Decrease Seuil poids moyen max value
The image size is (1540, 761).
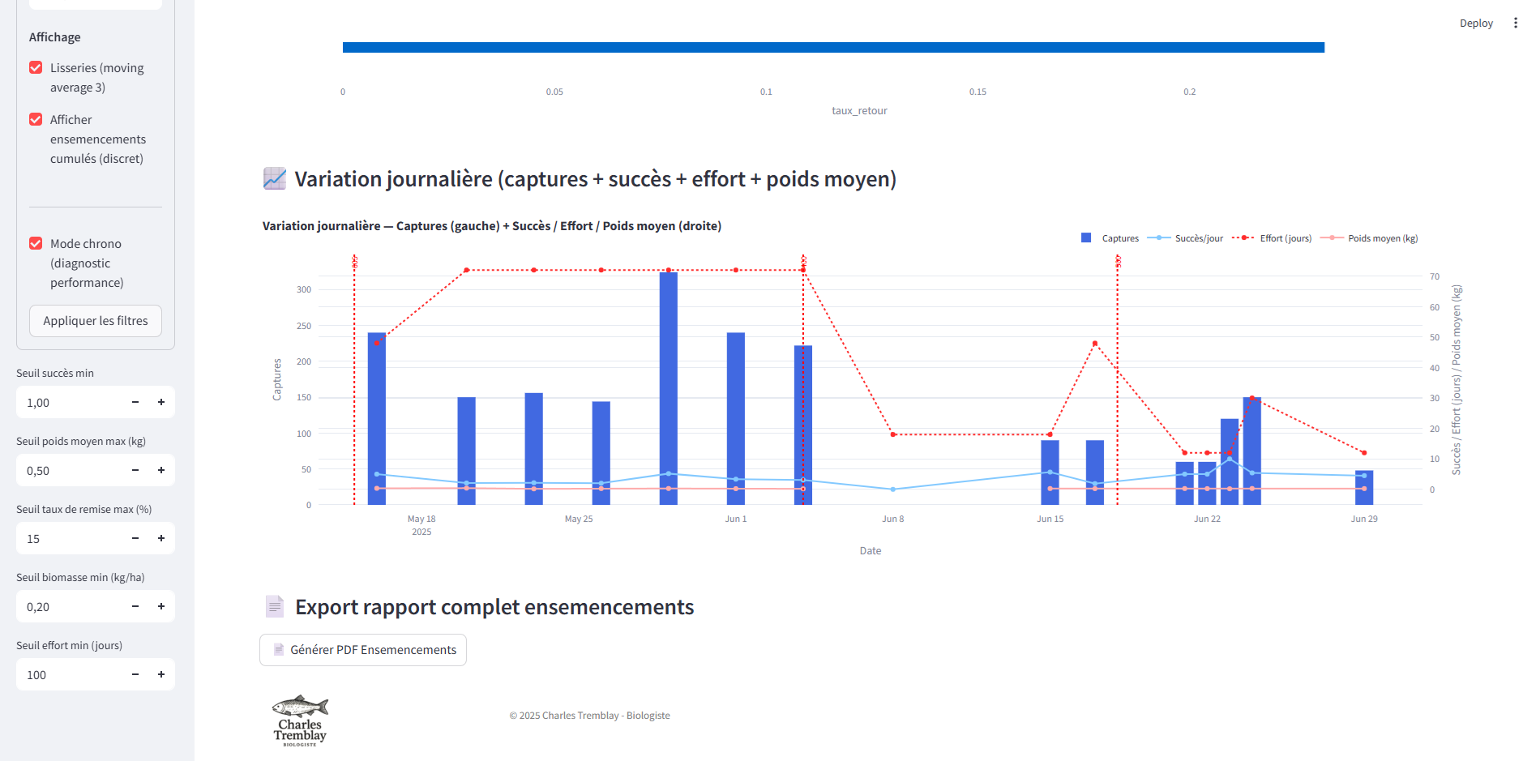pyautogui.click(x=135, y=471)
